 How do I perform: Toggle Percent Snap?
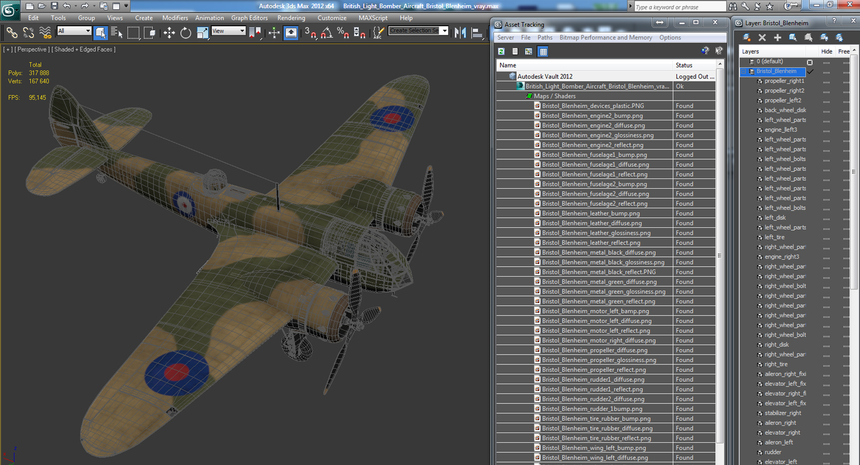coord(343,33)
